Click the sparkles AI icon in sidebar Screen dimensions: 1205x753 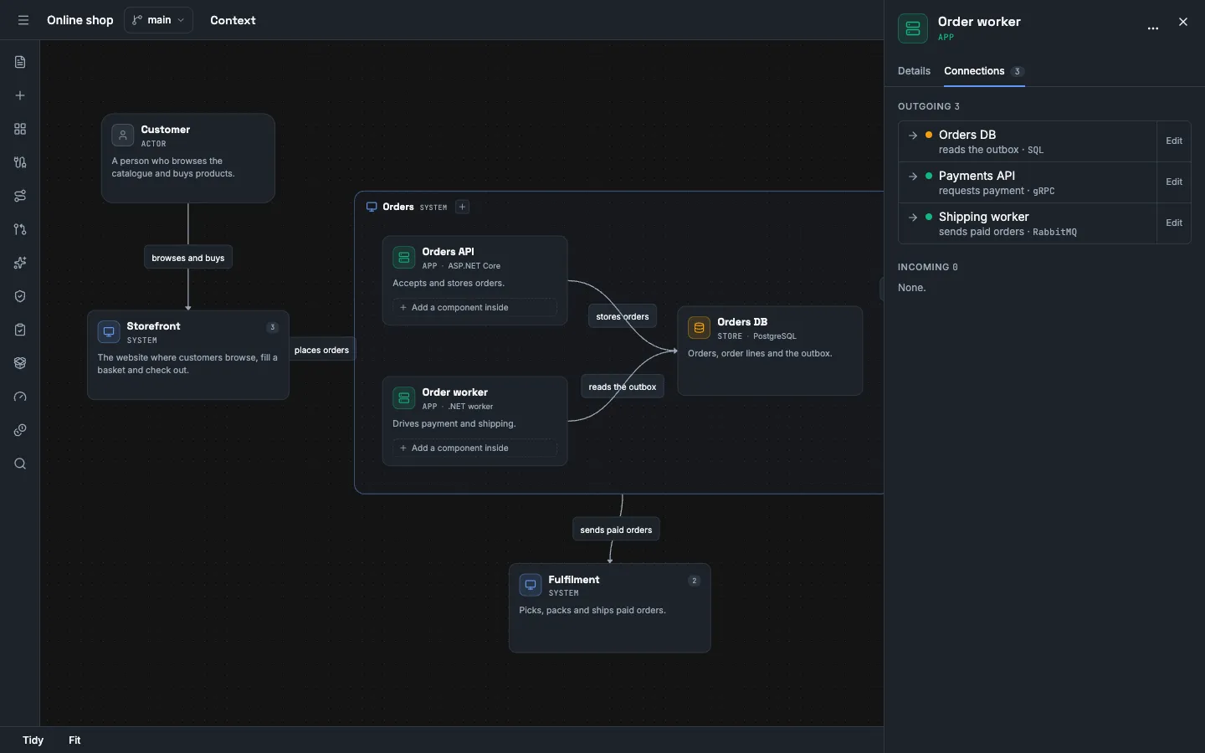pos(20,263)
